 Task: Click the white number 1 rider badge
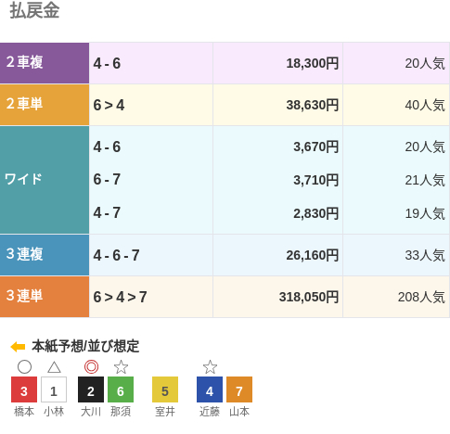pyautogui.click(x=54, y=389)
